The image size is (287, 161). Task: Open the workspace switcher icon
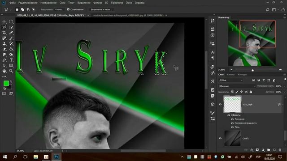pyautogui.click(x=274, y=10)
